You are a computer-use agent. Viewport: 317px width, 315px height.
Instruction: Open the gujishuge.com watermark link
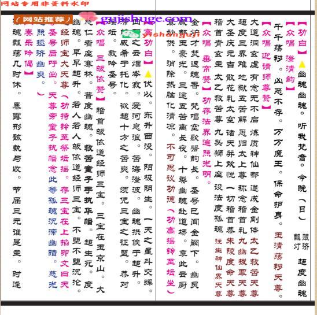(146, 19)
